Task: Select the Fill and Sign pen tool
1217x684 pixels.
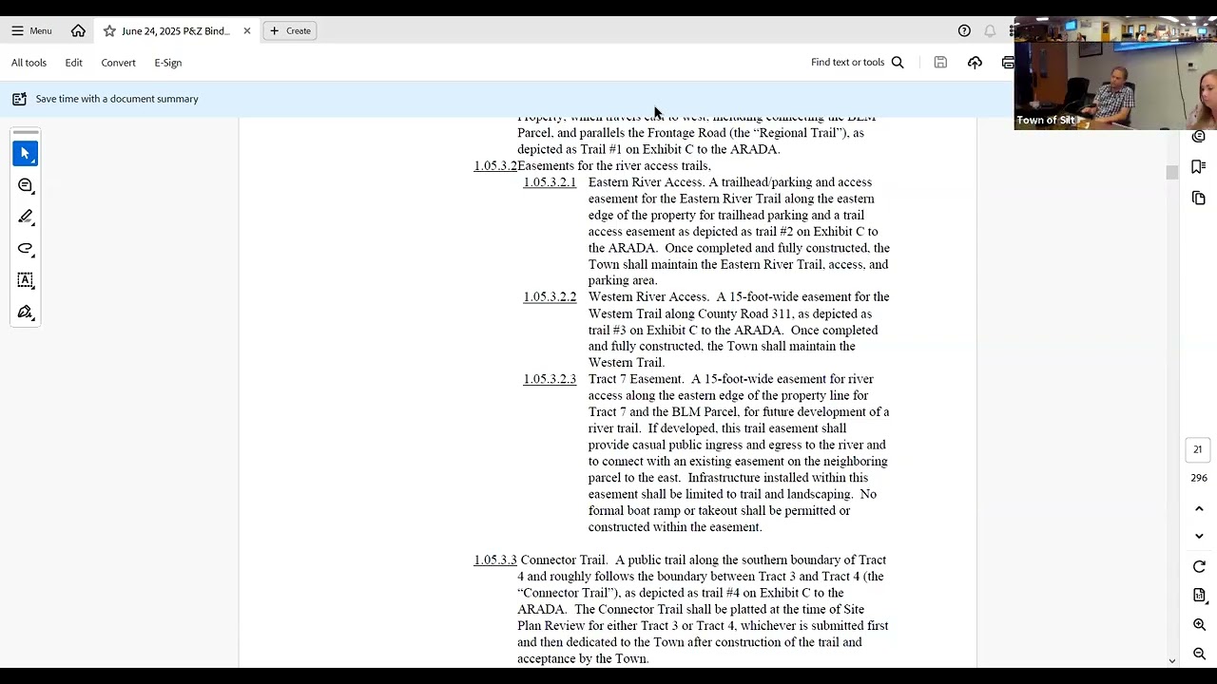Action: pos(26,313)
